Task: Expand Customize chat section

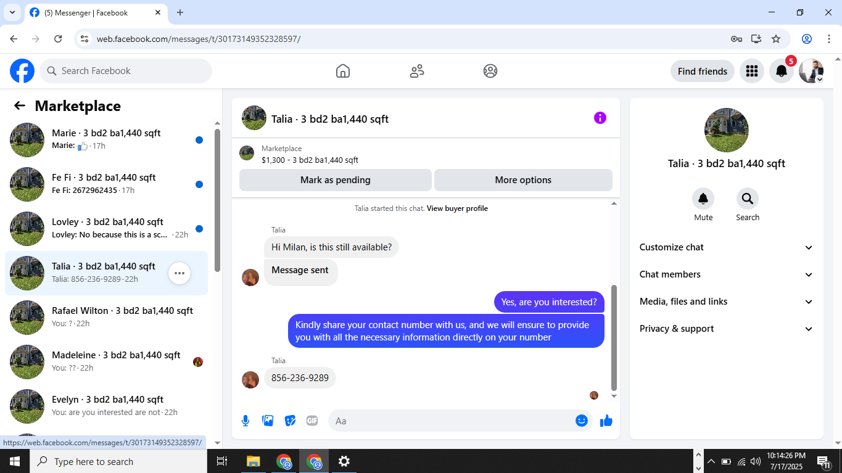Action: [726, 247]
